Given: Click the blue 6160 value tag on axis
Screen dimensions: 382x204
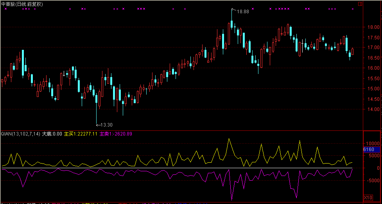Looking at the screenshot, I should 369,149.
